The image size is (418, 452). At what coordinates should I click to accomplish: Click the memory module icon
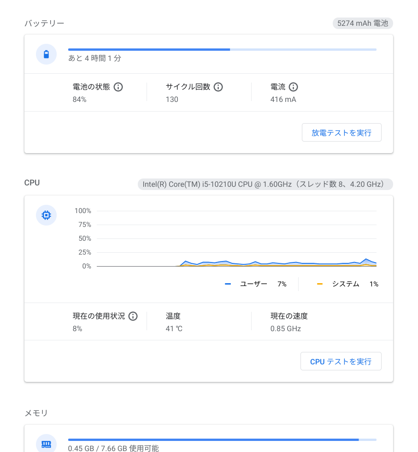click(x=46, y=444)
